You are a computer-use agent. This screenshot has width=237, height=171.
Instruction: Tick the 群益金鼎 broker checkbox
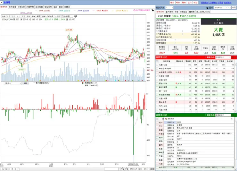click(157, 102)
